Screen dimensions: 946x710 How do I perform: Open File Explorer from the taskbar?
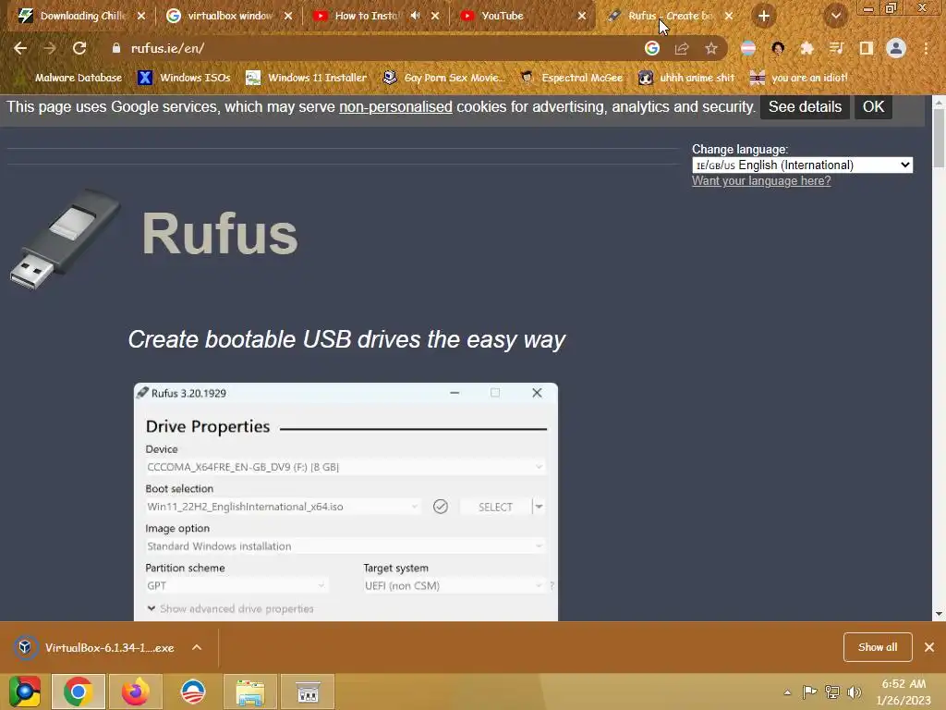(x=249, y=692)
